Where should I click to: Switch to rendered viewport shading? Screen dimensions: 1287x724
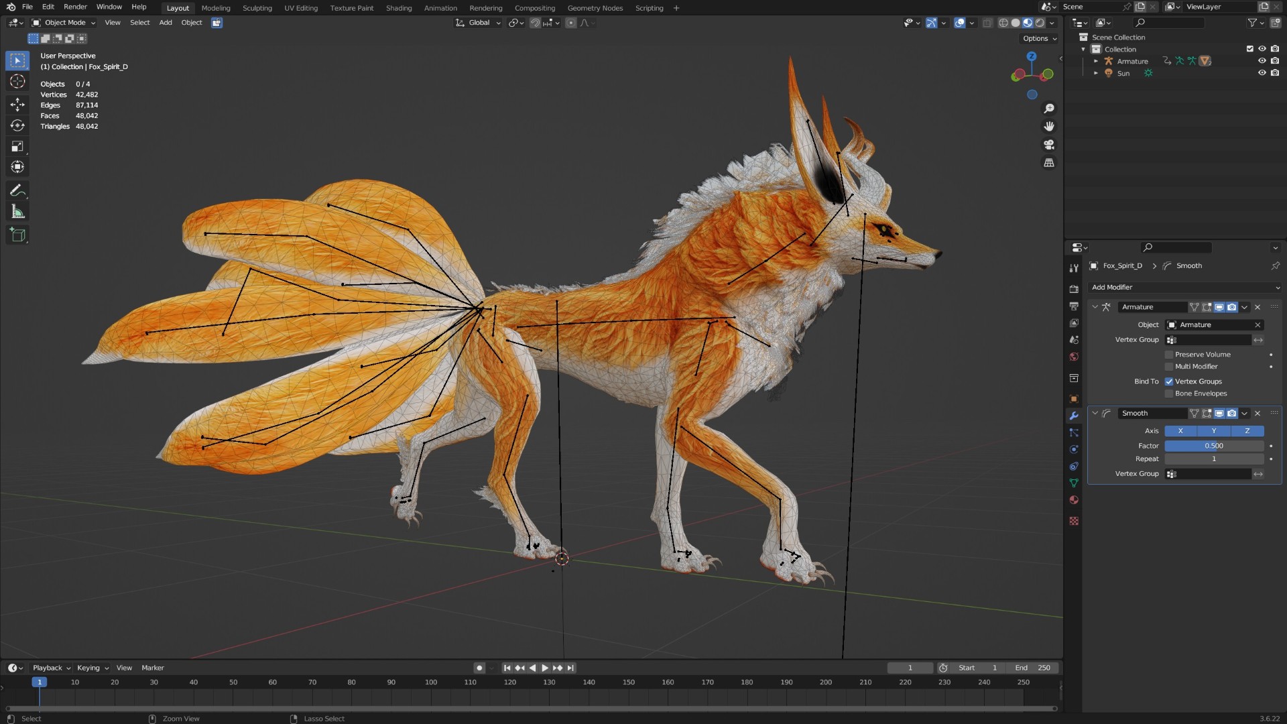point(1040,23)
